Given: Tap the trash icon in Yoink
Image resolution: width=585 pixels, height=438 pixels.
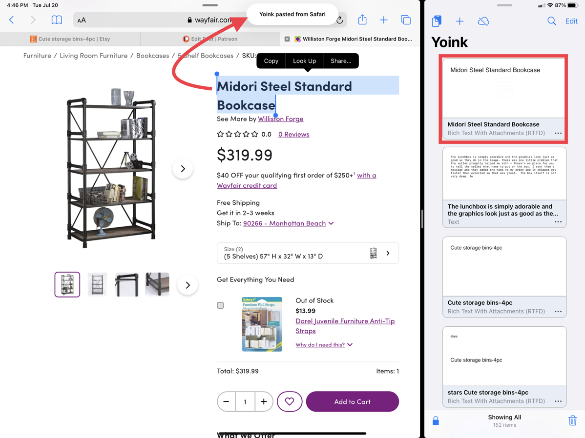Looking at the screenshot, I should point(572,420).
